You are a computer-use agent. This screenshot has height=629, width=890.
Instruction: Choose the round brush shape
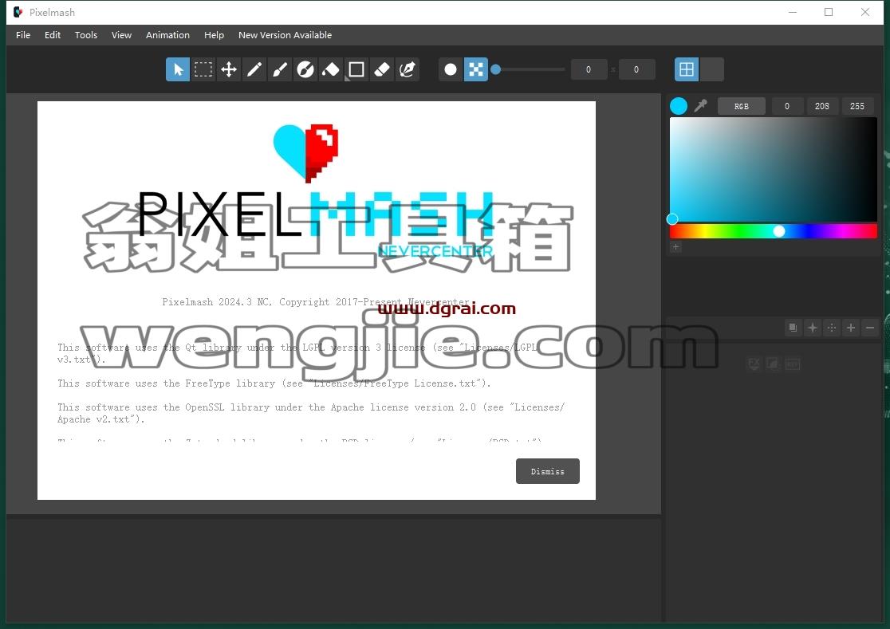[451, 70]
